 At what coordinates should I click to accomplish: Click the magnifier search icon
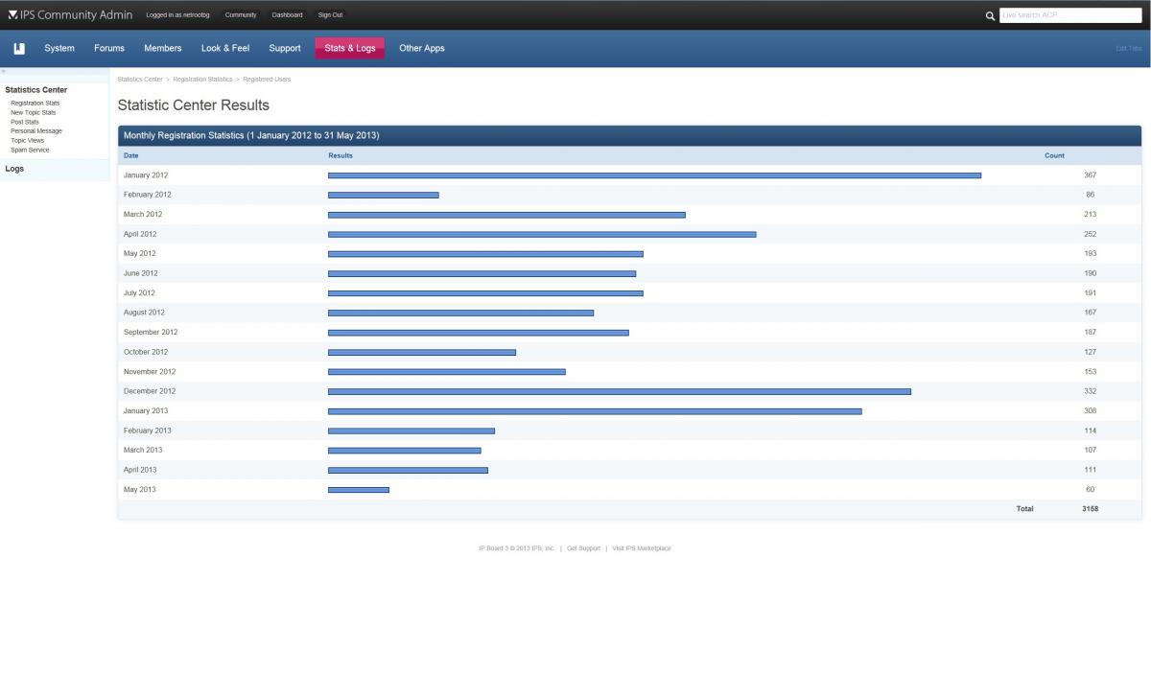pos(990,15)
